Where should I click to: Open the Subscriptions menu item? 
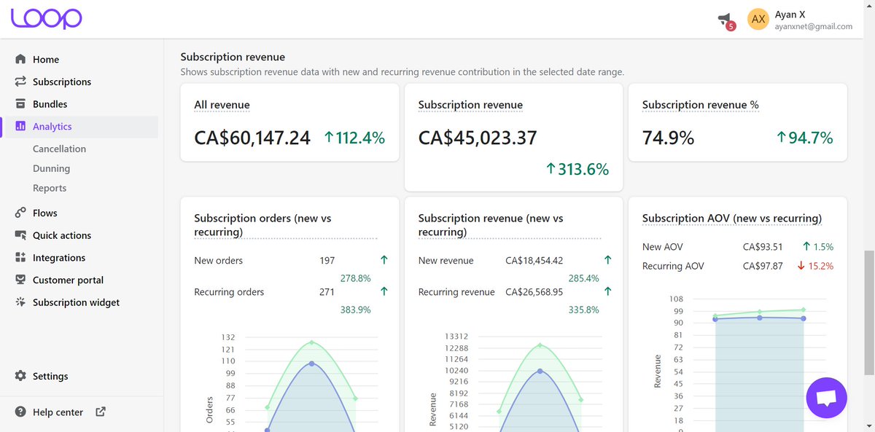62,82
